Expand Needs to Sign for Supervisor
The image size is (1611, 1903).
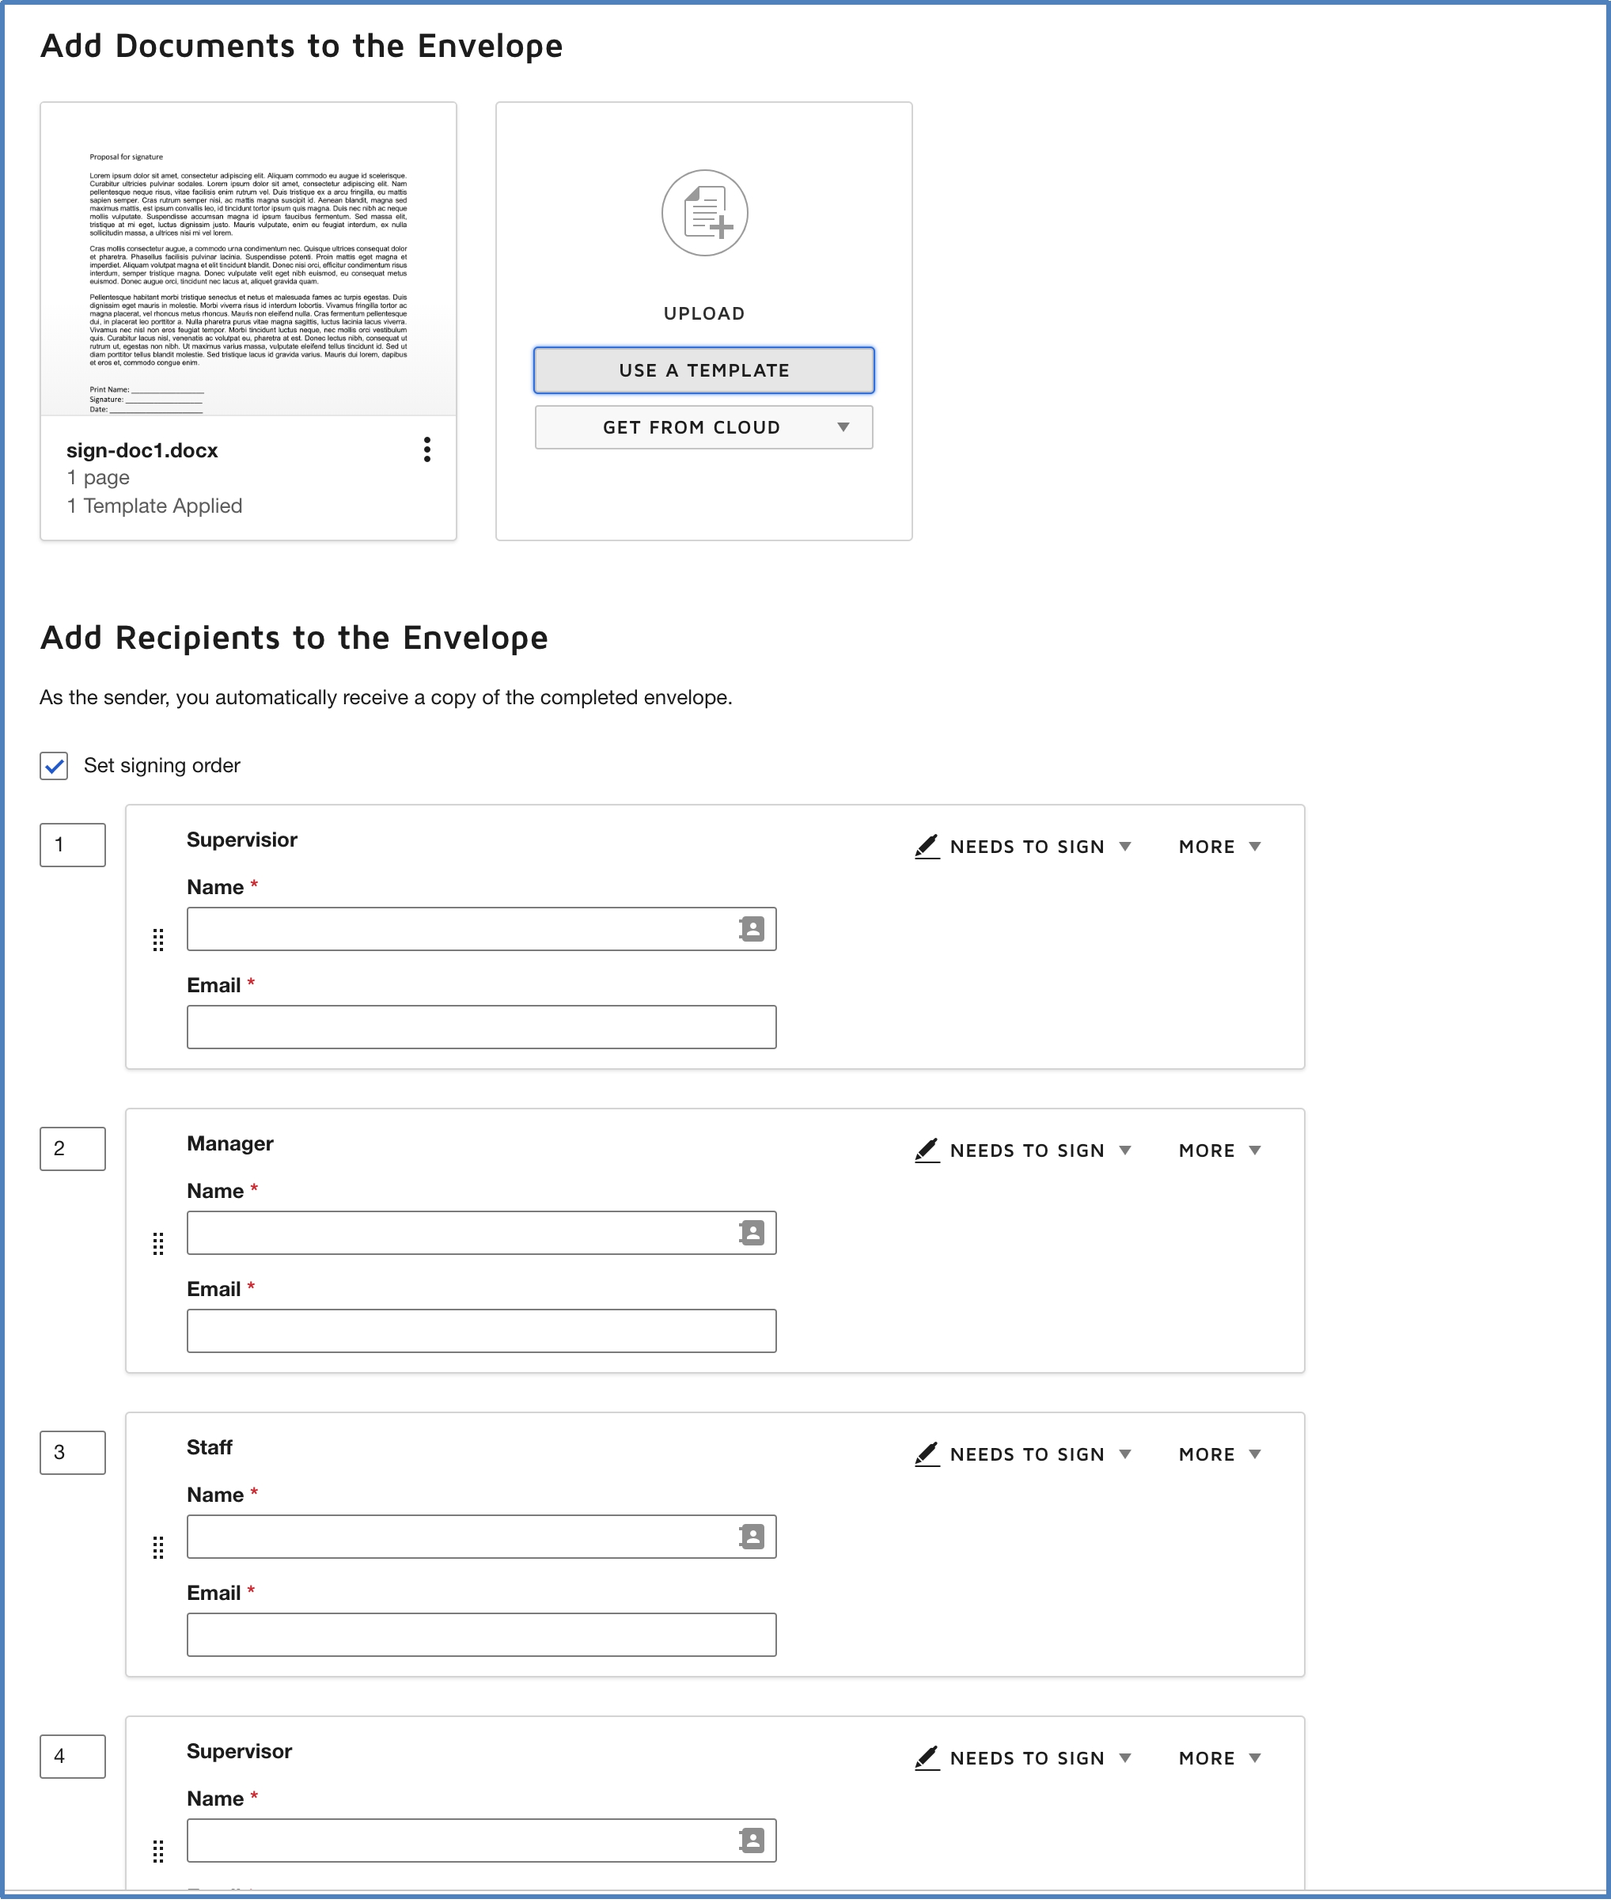click(1024, 1758)
